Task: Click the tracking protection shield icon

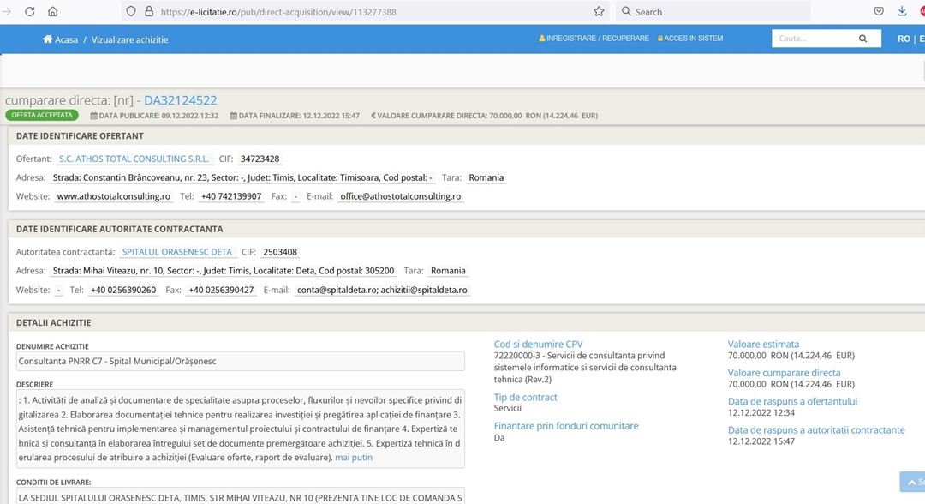Action: click(131, 12)
